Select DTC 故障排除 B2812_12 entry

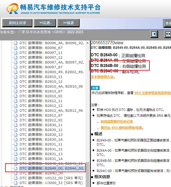click(x=41, y=106)
